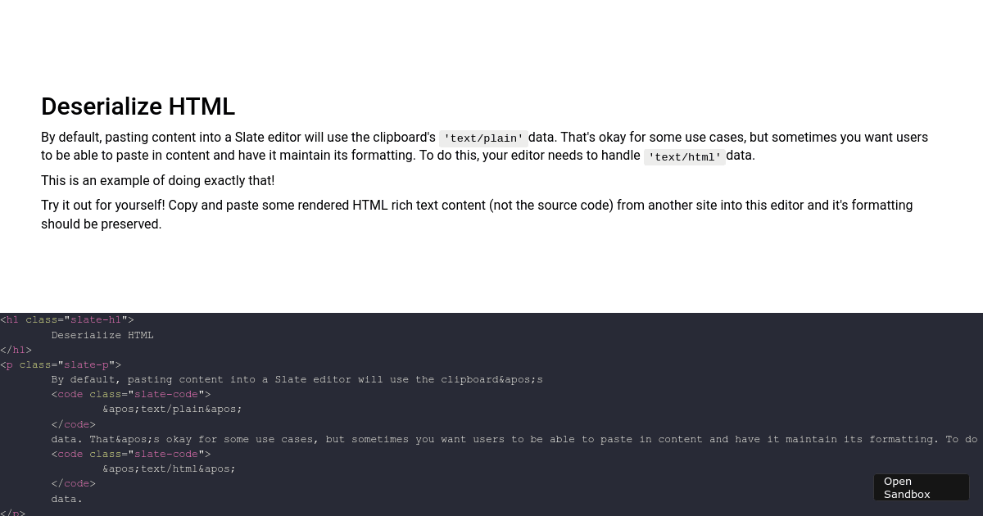Click the opening h1 slate-h1 tag line
983x516 pixels.
67,320
